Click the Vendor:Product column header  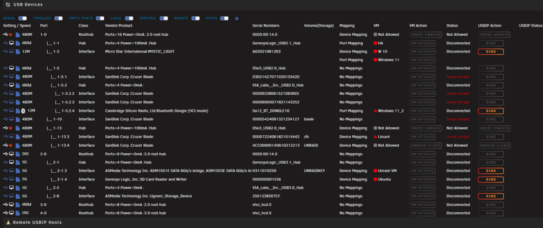pos(119,25)
